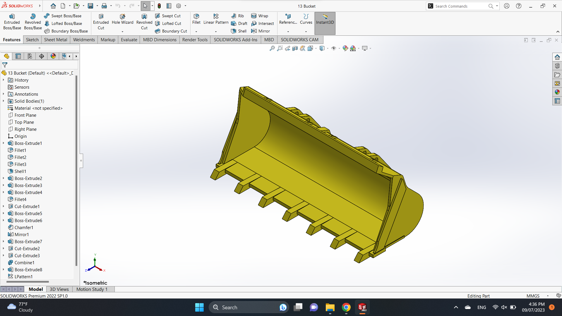Open the Evaluate tab

pyautogui.click(x=129, y=40)
